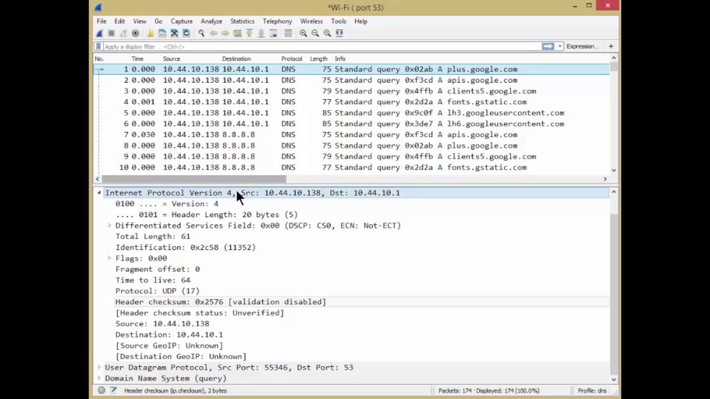
Task: Open the Go menu
Action: click(x=159, y=21)
